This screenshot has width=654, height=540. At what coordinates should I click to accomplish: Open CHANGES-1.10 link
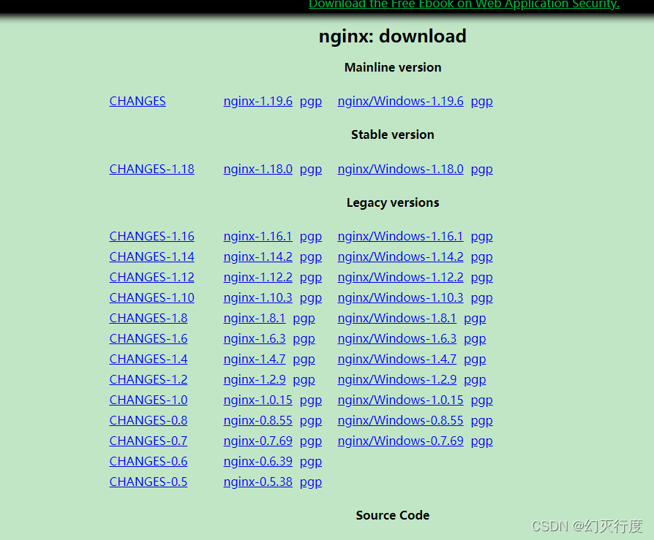point(152,297)
